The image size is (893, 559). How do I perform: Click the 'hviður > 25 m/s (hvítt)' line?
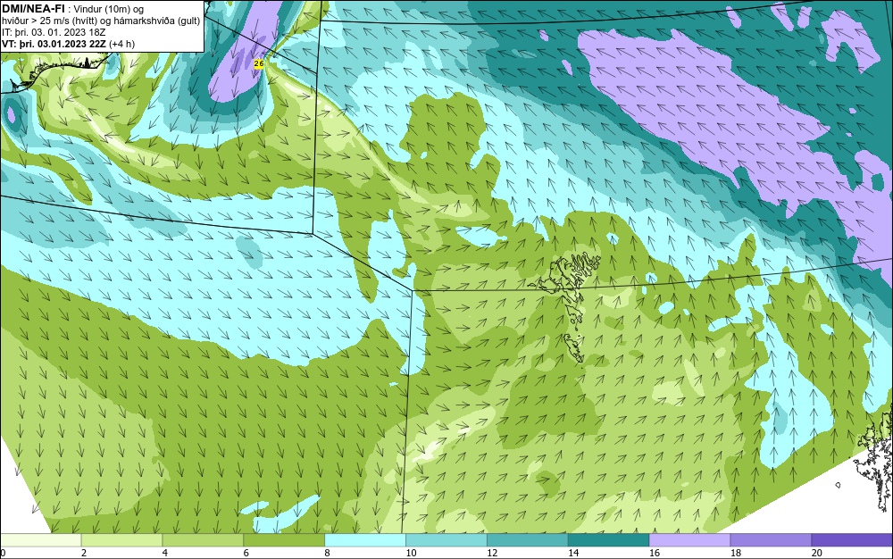(49, 21)
